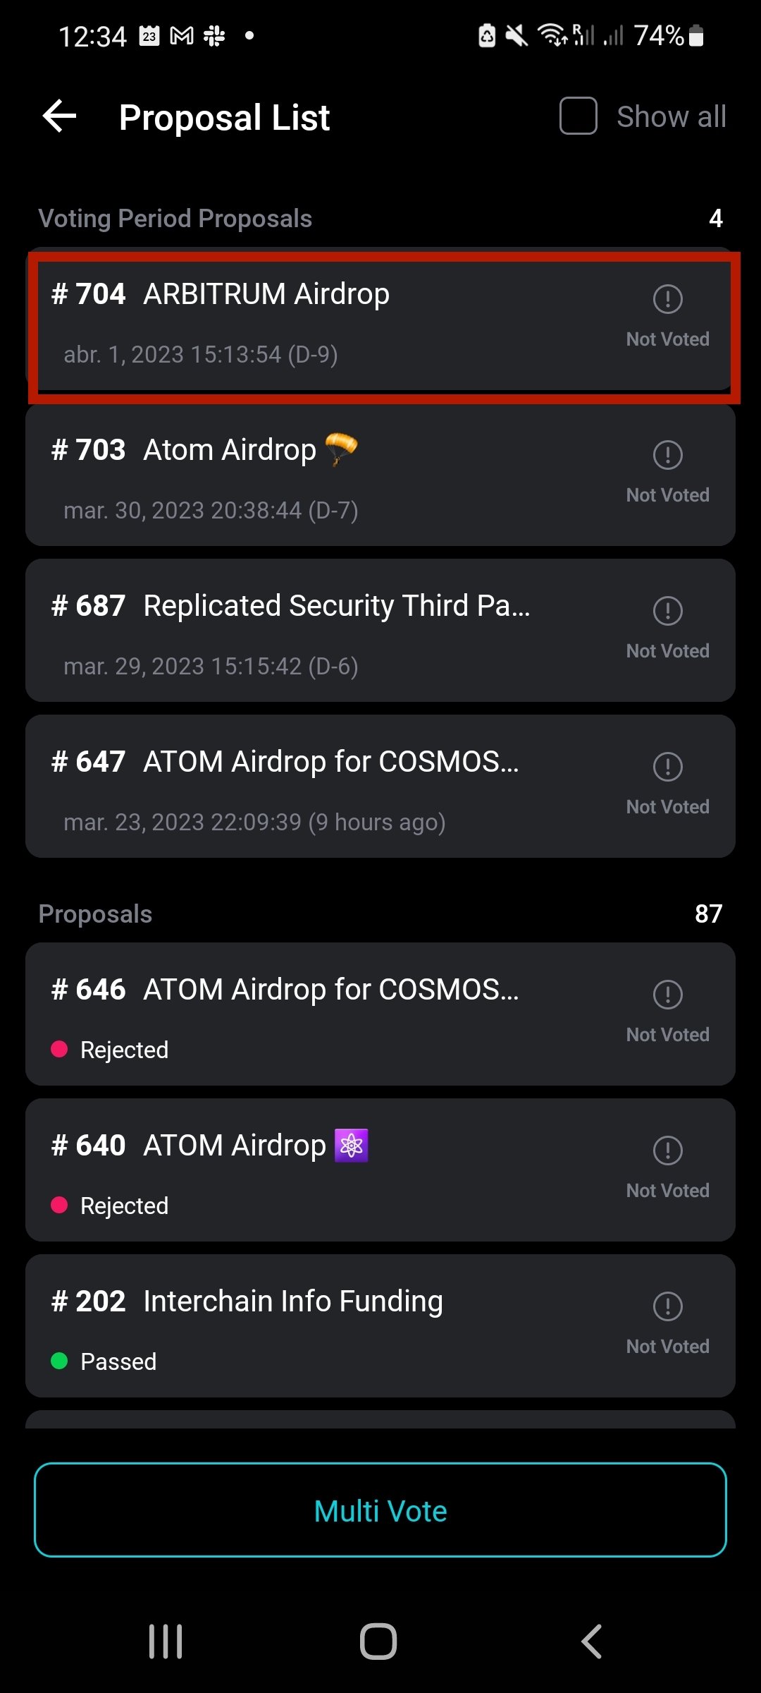Tap the back arrow beside Proposal List
Image resolution: width=761 pixels, height=1693 pixels.
60,116
